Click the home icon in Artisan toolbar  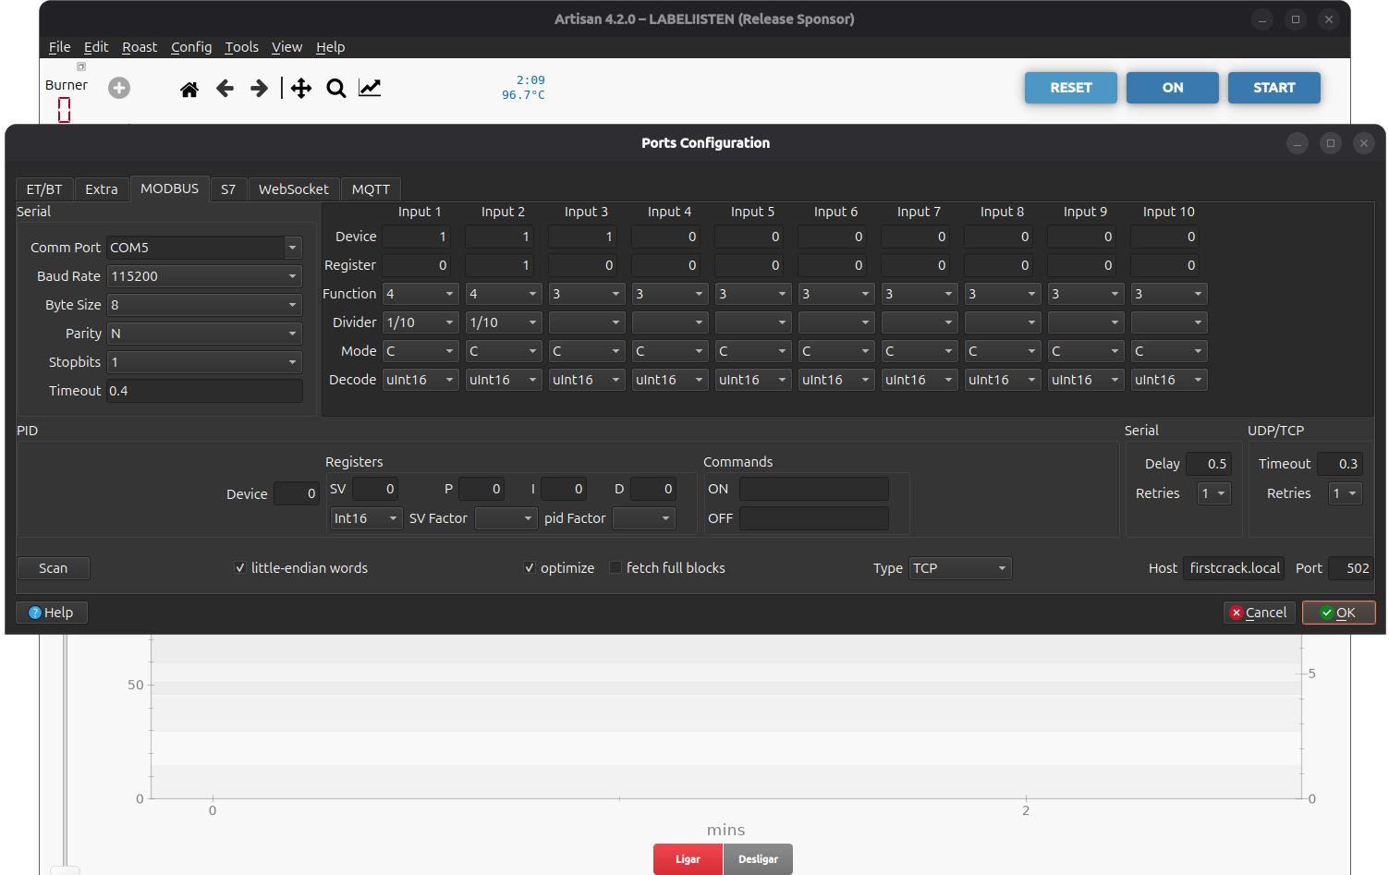point(189,89)
